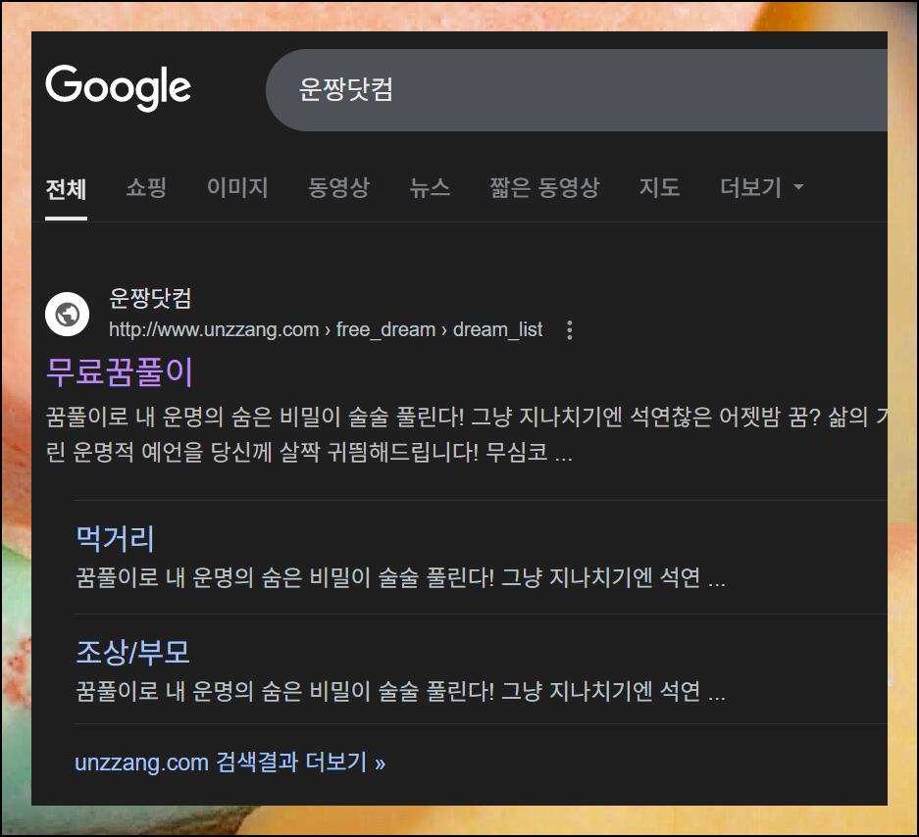Switch to the 이미지 tab
919x837 pixels.
click(x=237, y=187)
